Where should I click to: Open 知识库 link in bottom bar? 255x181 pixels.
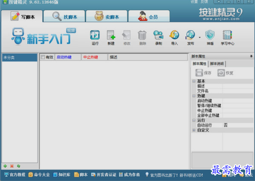coord(62,175)
